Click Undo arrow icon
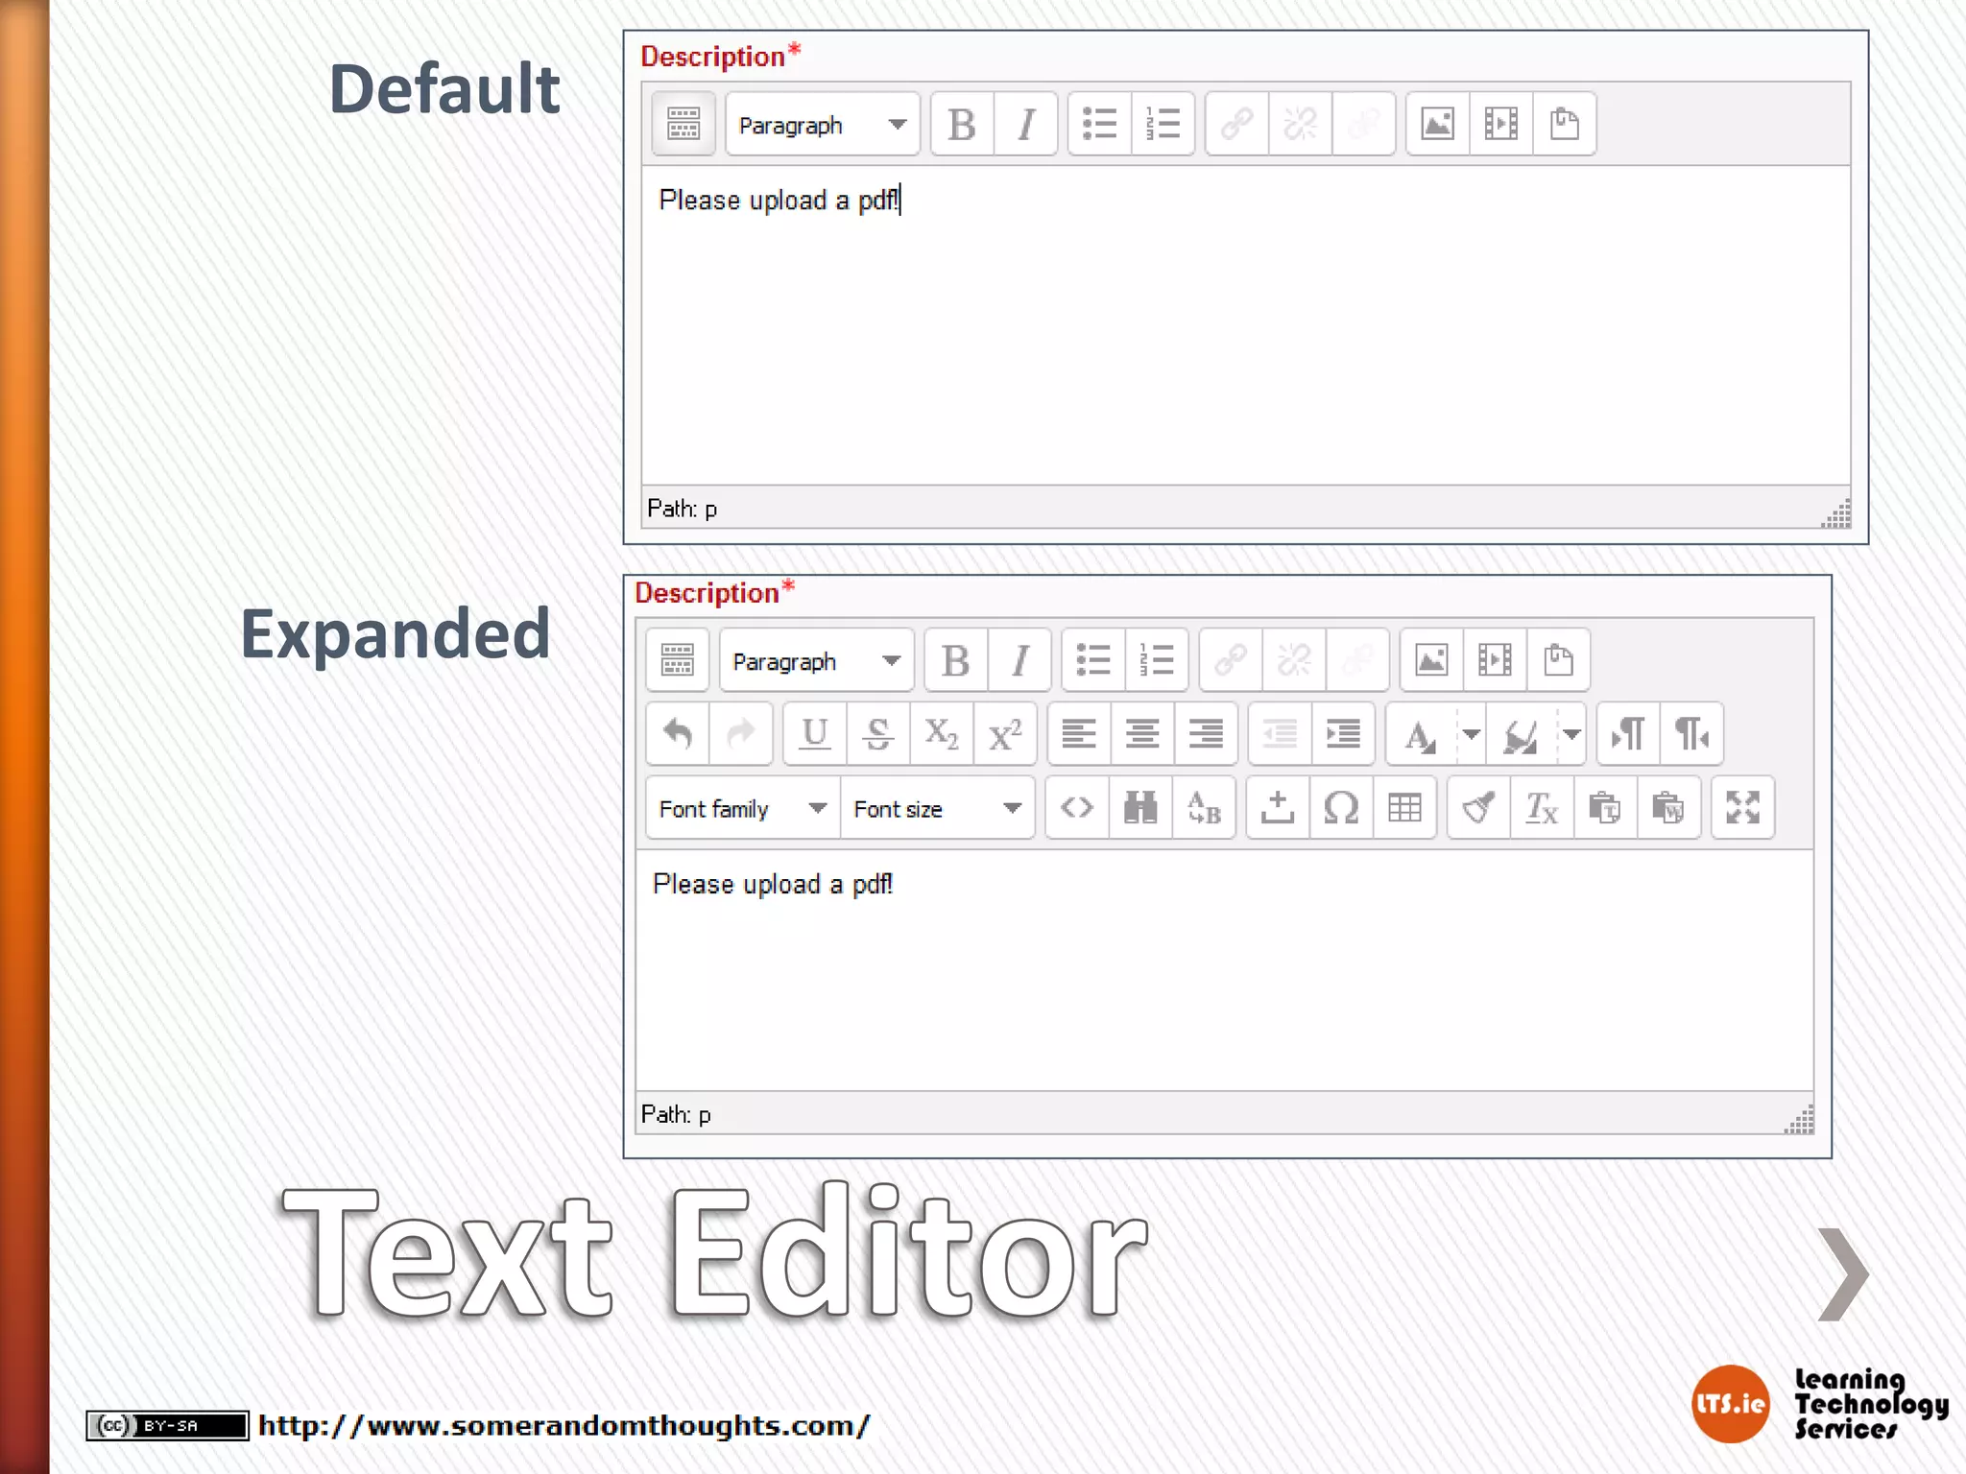The image size is (1966, 1474). (x=678, y=734)
